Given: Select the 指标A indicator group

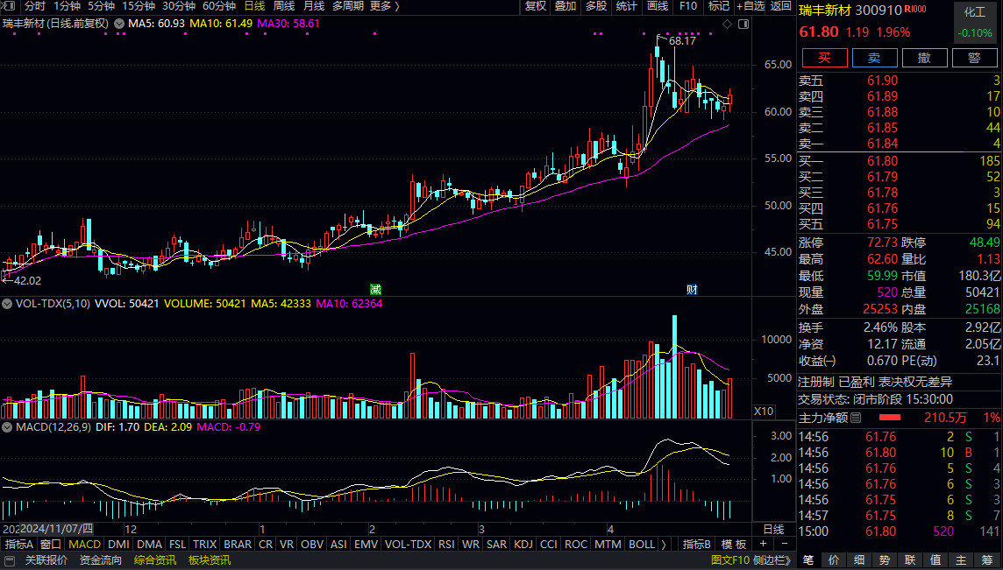Looking at the screenshot, I should tap(19, 545).
